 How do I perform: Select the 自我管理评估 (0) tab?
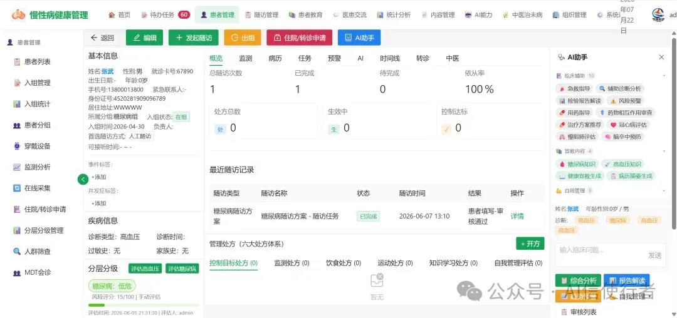pos(518,263)
